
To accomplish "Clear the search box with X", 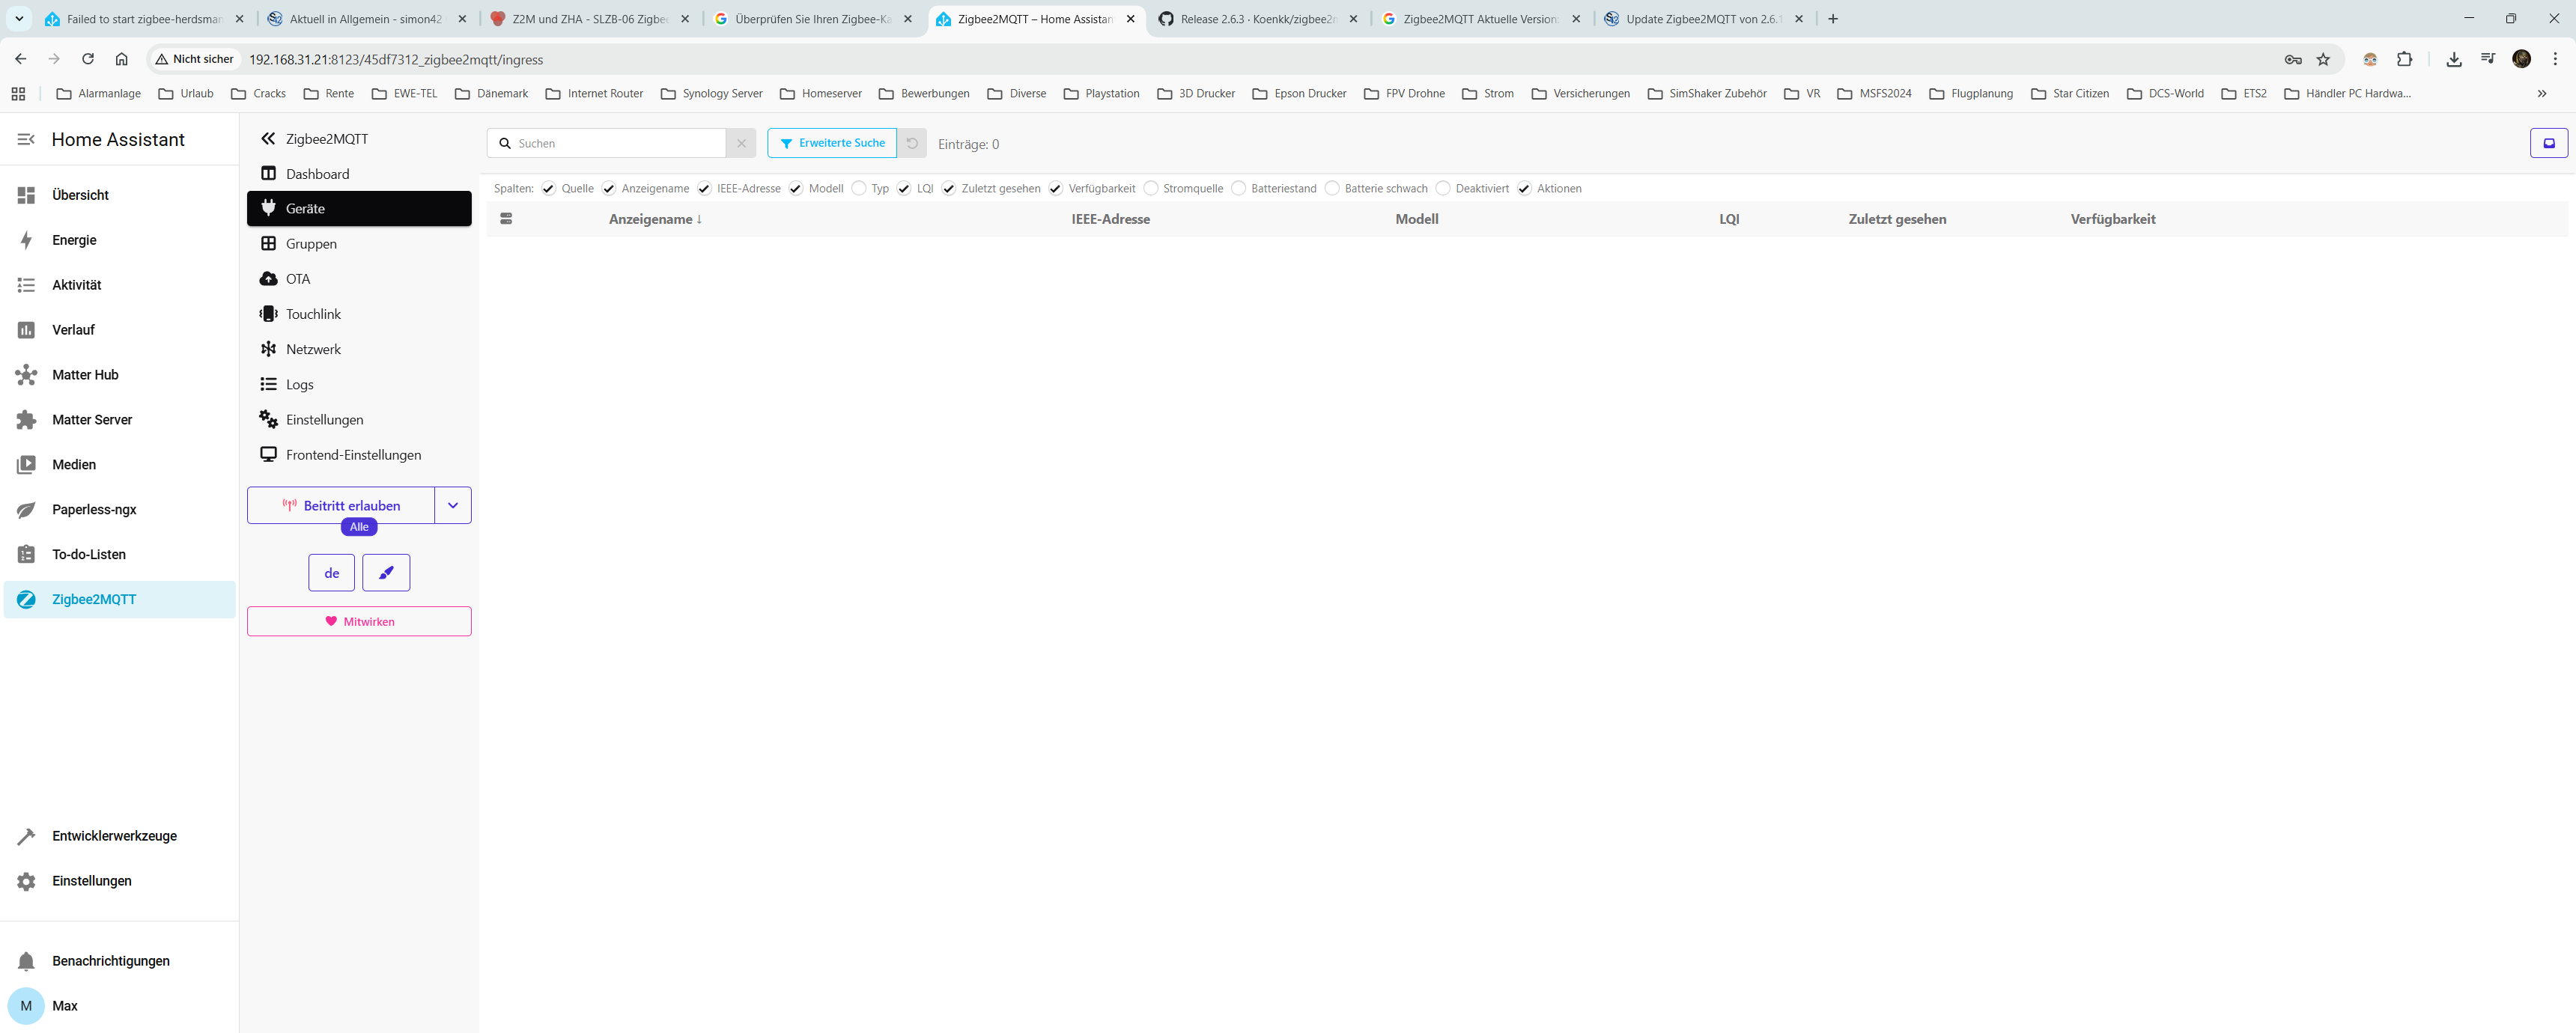I will point(741,143).
